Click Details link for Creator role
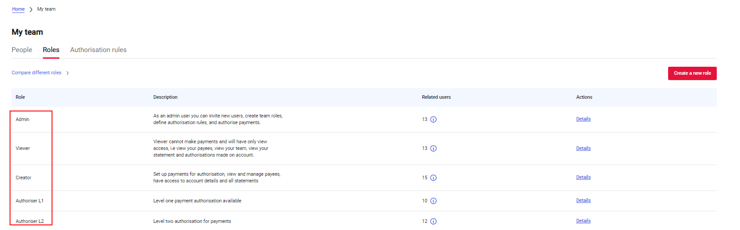The height and width of the screenshot is (230, 740). point(583,177)
